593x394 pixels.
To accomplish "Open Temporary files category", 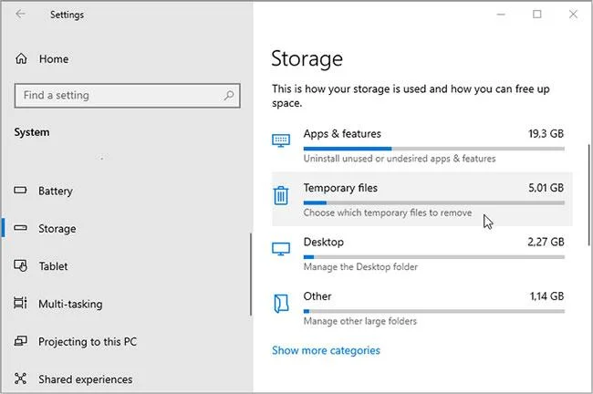I will coord(422,199).
